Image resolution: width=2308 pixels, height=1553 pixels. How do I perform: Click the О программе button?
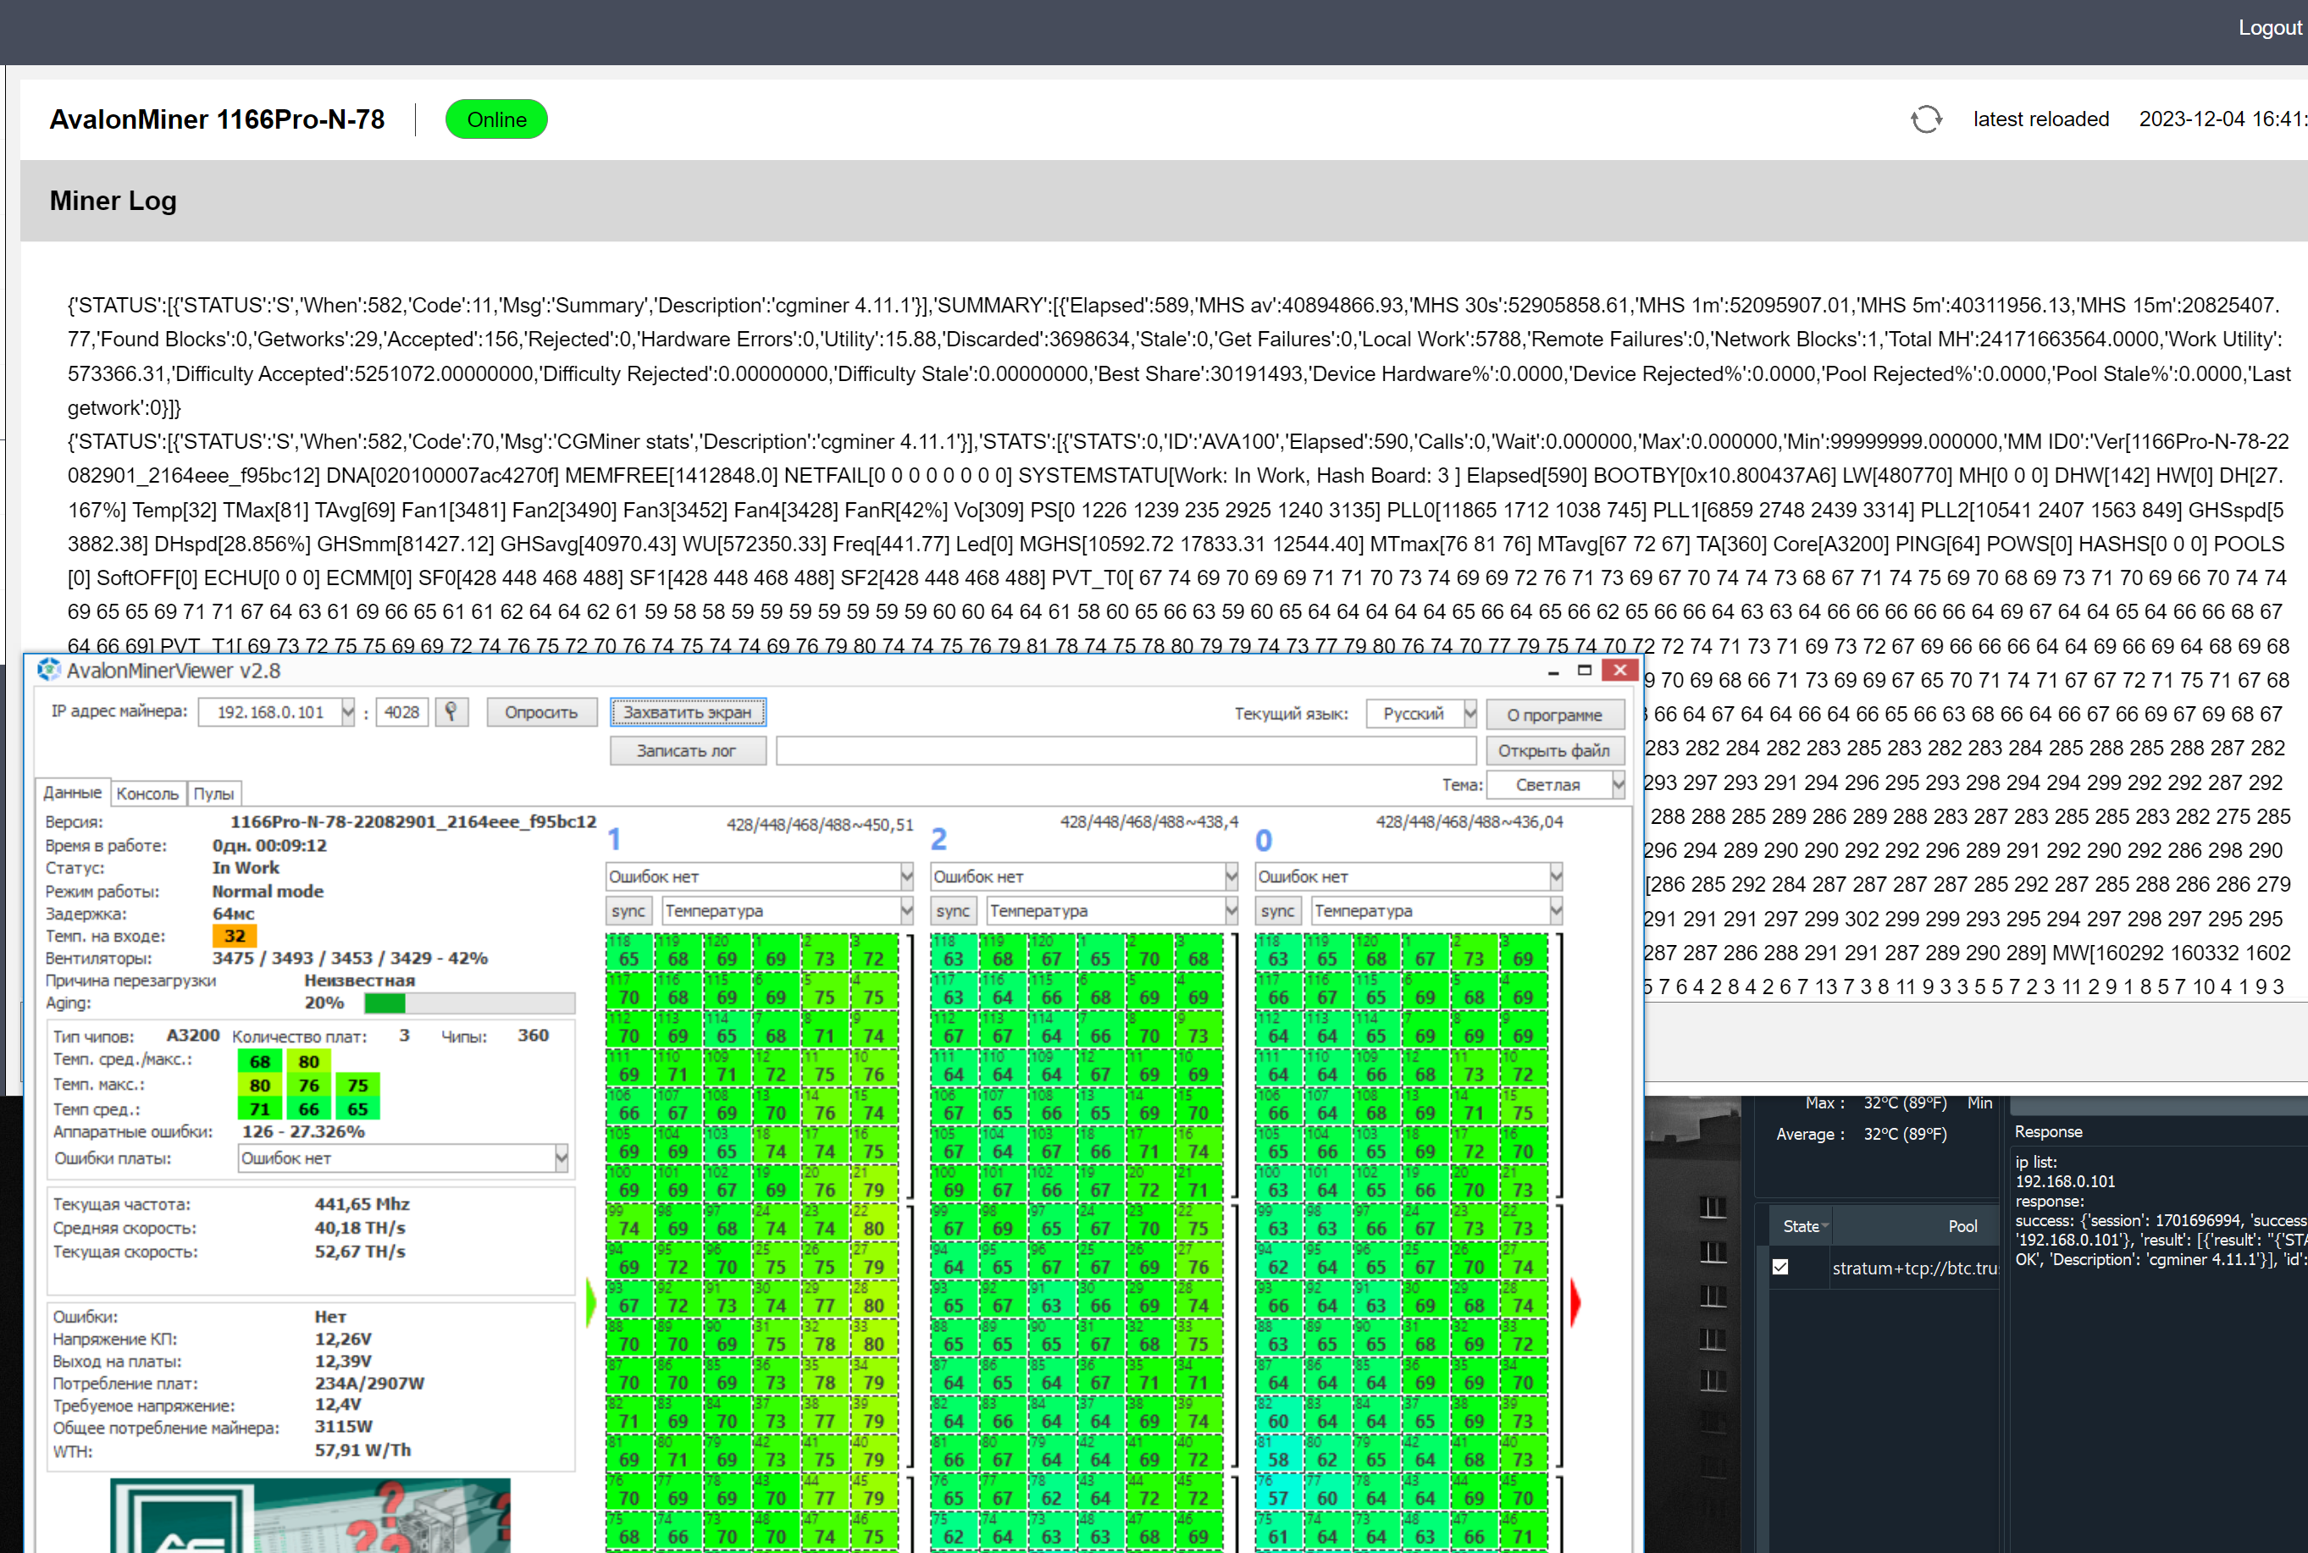pos(1554,714)
